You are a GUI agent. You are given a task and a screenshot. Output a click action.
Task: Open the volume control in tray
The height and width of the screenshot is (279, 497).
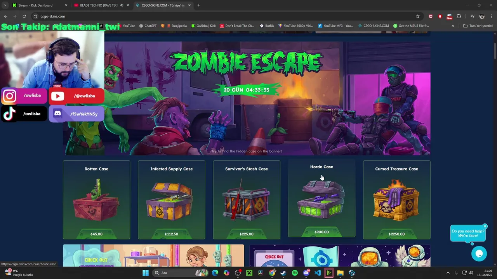click(471, 273)
